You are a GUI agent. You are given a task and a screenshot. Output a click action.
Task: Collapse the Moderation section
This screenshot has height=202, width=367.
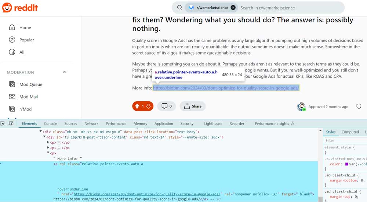65,72
